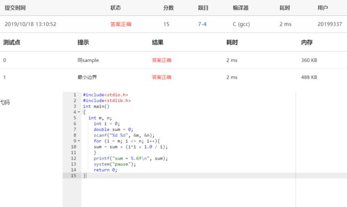Click the sum = sum + (i*i + 1.0 / i) line

(131, 147)
